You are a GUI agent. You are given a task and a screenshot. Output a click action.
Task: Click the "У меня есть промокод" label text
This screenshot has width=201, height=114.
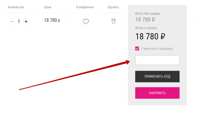click(157, 49)
